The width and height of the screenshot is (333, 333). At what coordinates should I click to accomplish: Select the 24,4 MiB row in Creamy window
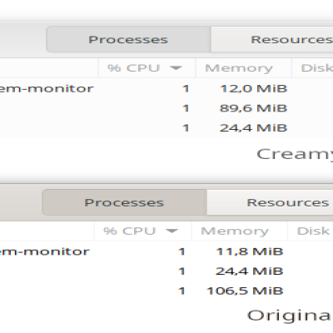click(x=166, y=127)
